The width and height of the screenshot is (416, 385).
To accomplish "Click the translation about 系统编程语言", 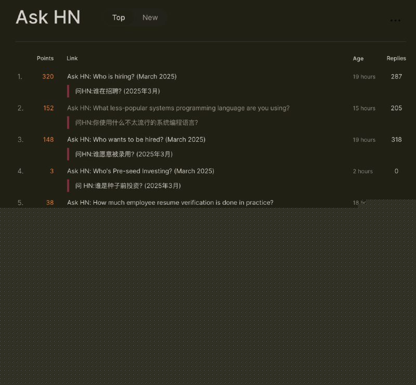I will tap(136, 123).
